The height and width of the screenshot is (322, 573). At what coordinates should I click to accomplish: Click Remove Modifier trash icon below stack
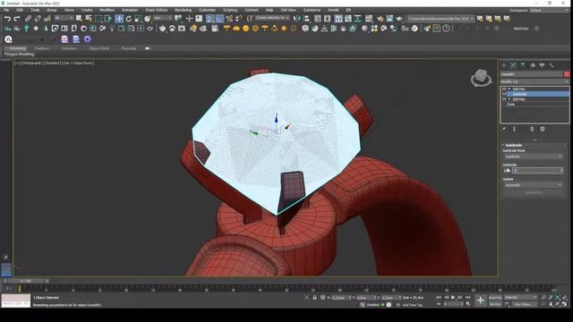coord(532,129)
